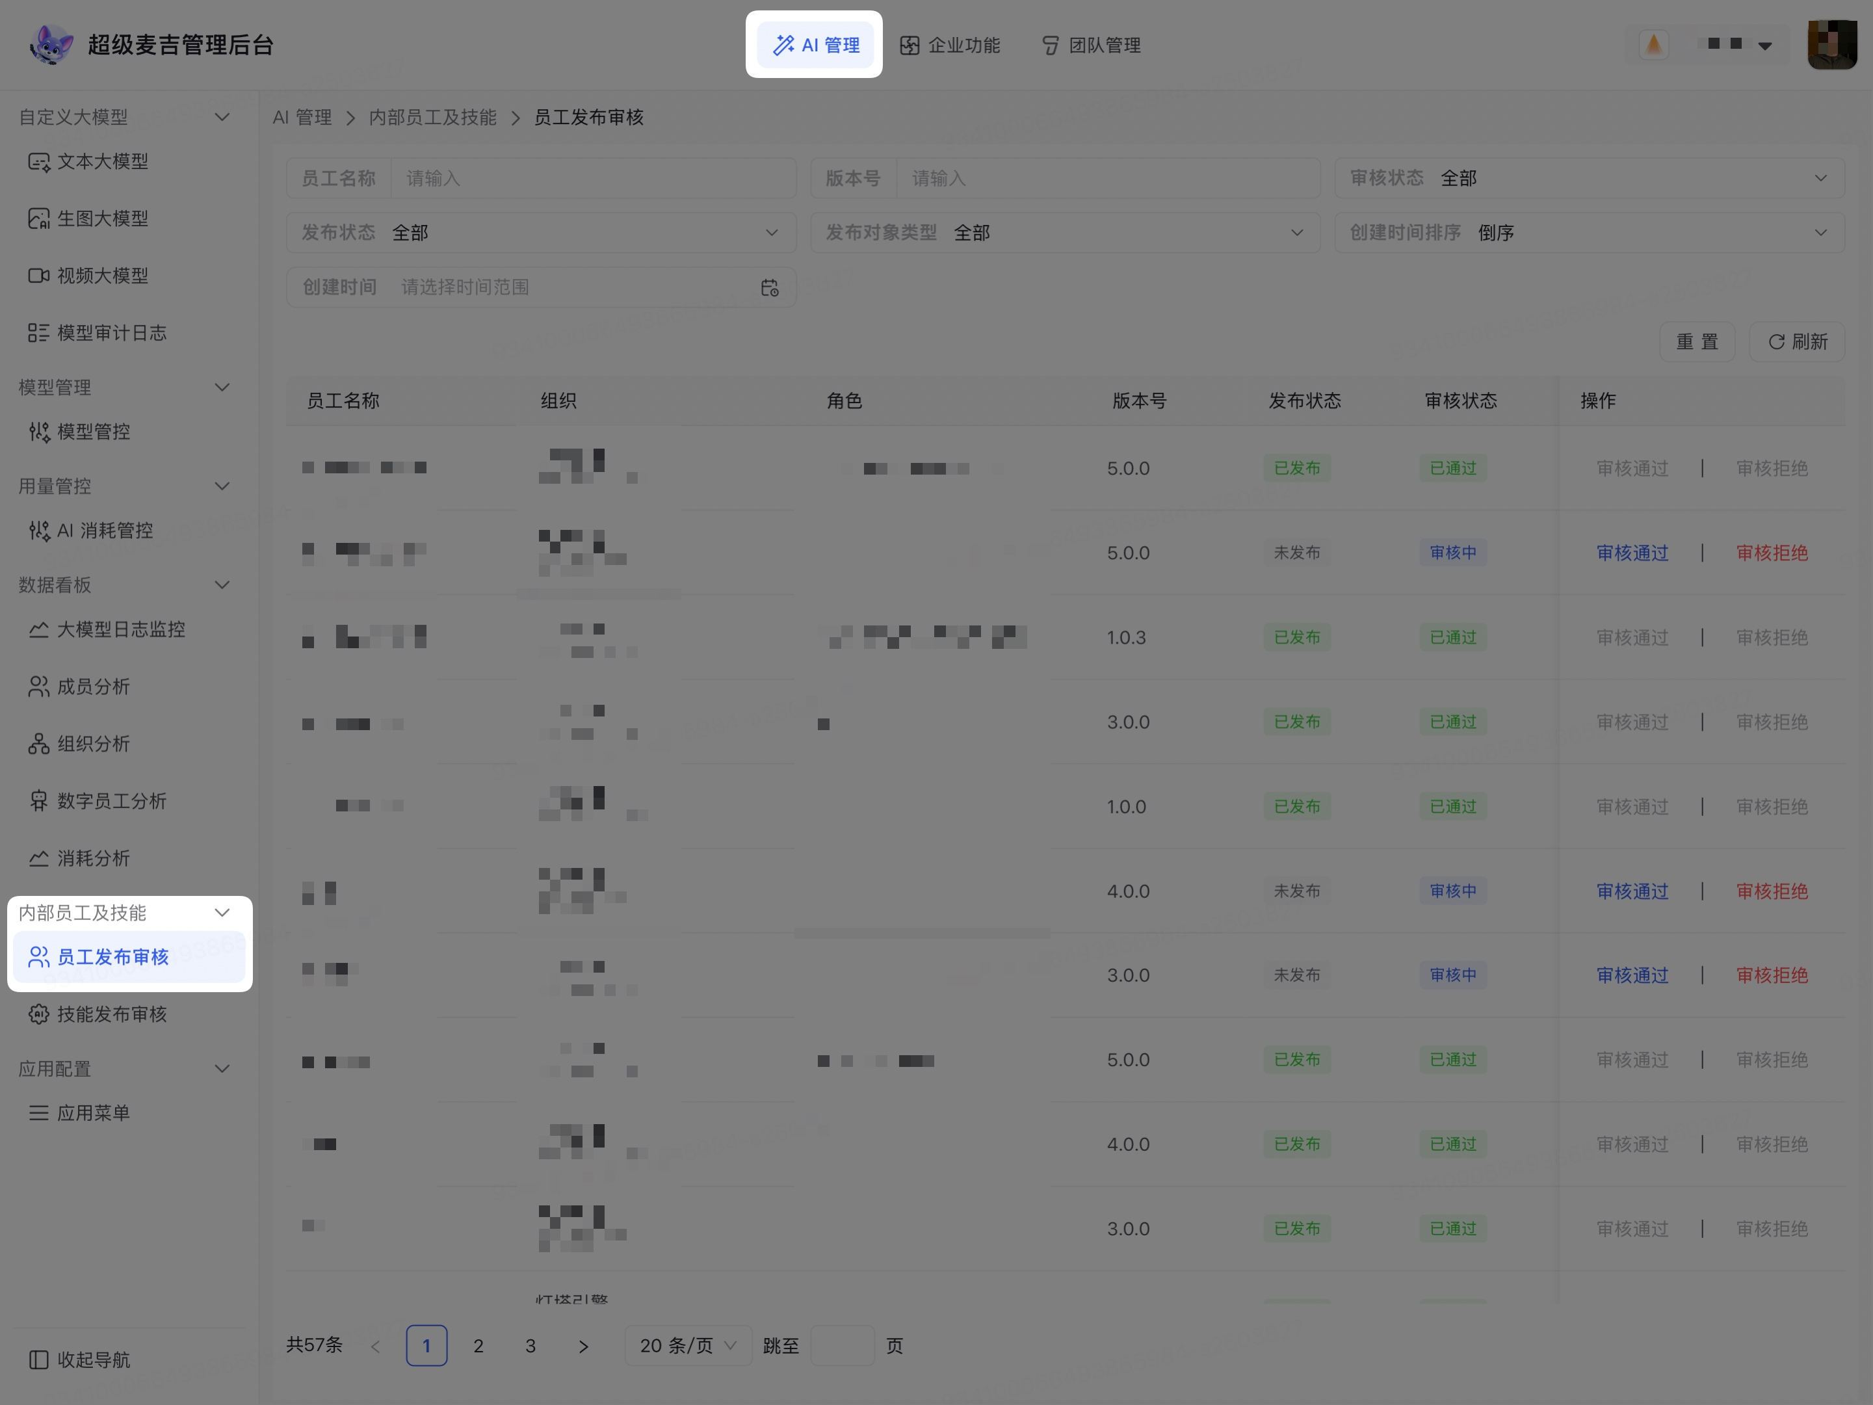Collapse the 内部员工及技能 sidebar group

(x=222, y=913)
